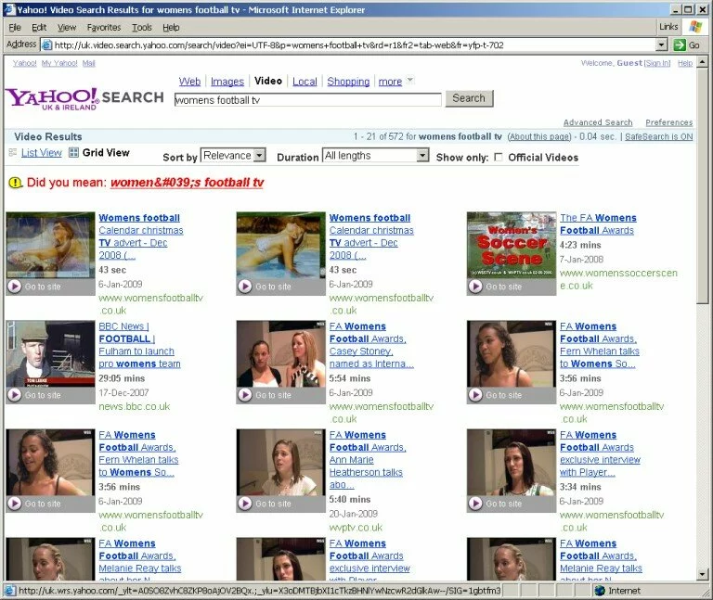The width and height of the screenshot is (713, 600).
Task: Click the yellow warning icon by Did you mean
Action: [x=16, y=183]
